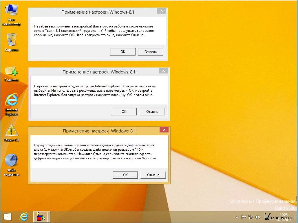Image resolution: width=298 pixels, height=223 pixels.
Task: Show hidden system tray icons
Action: (x=237, y=217)
